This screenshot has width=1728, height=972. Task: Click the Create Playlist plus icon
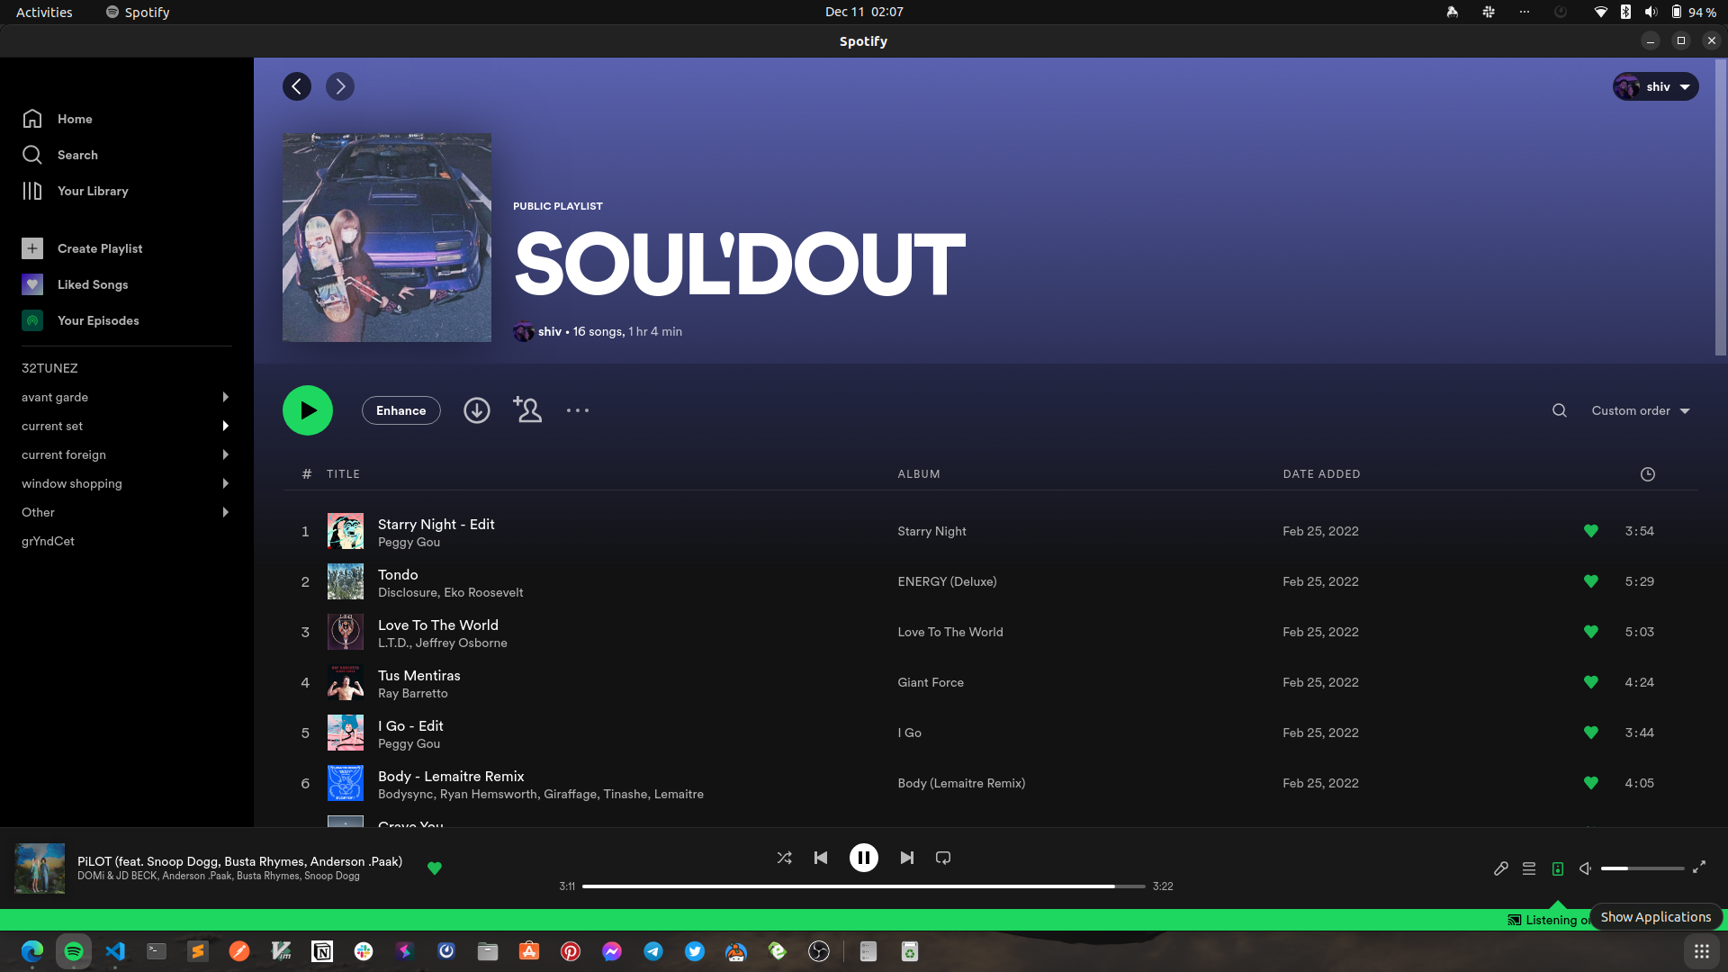point(32,248)
